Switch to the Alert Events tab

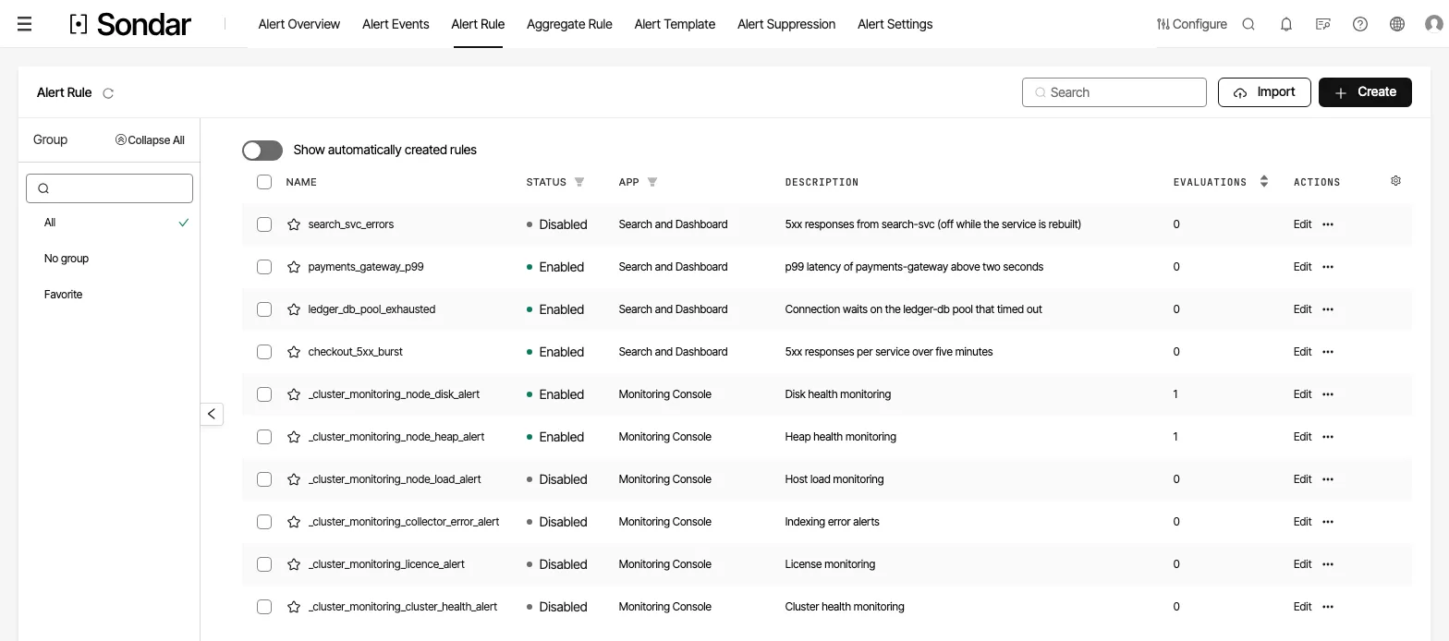[x=396, y=24]
